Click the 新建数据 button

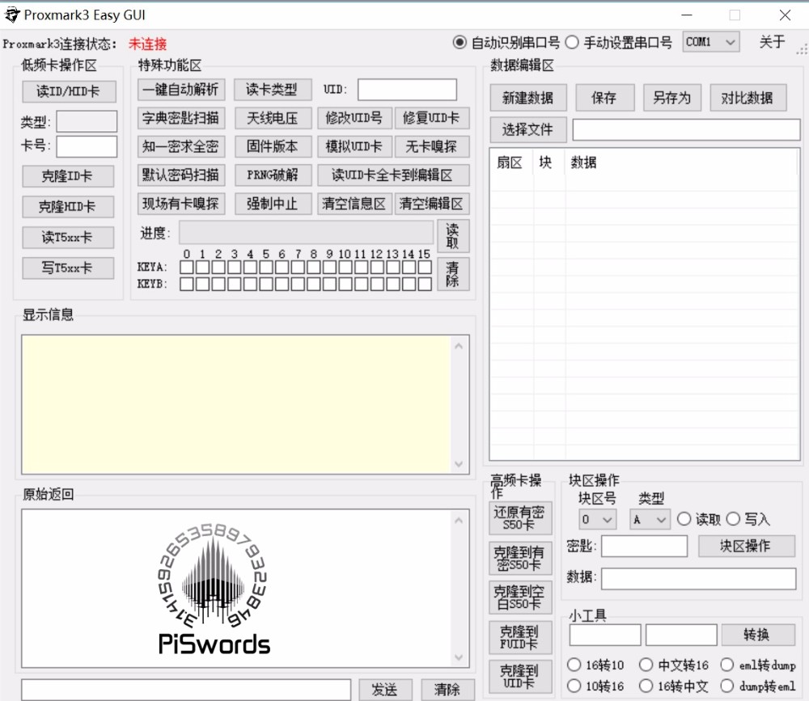pos(527,98)
